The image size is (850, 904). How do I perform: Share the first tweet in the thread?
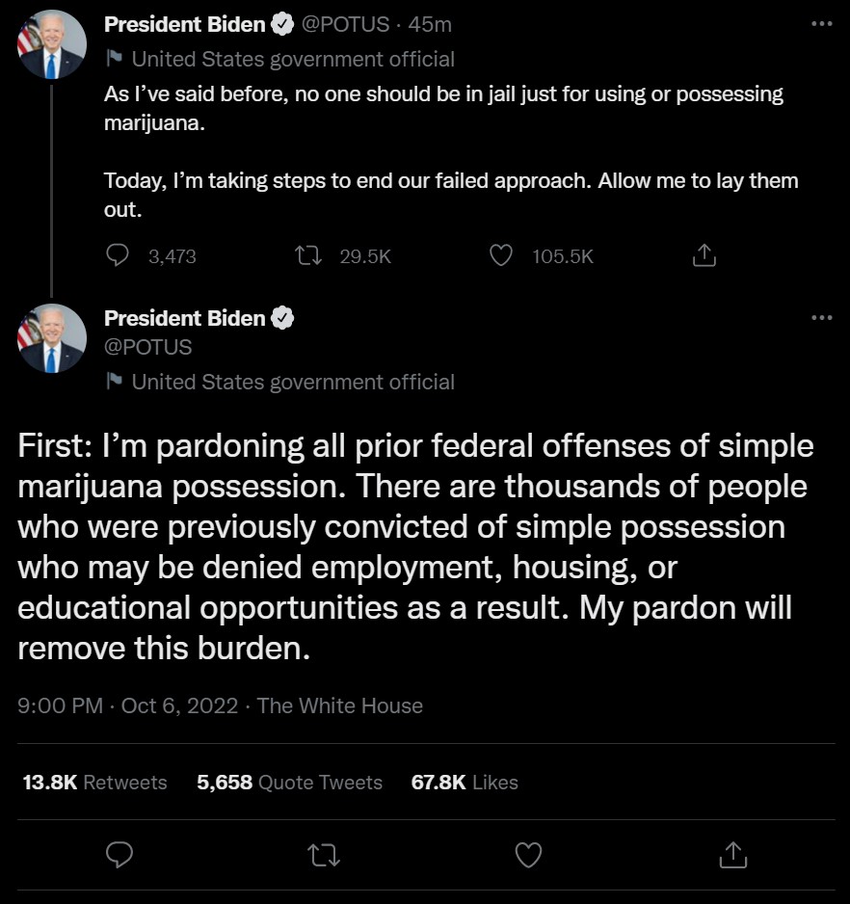point(704,255)
